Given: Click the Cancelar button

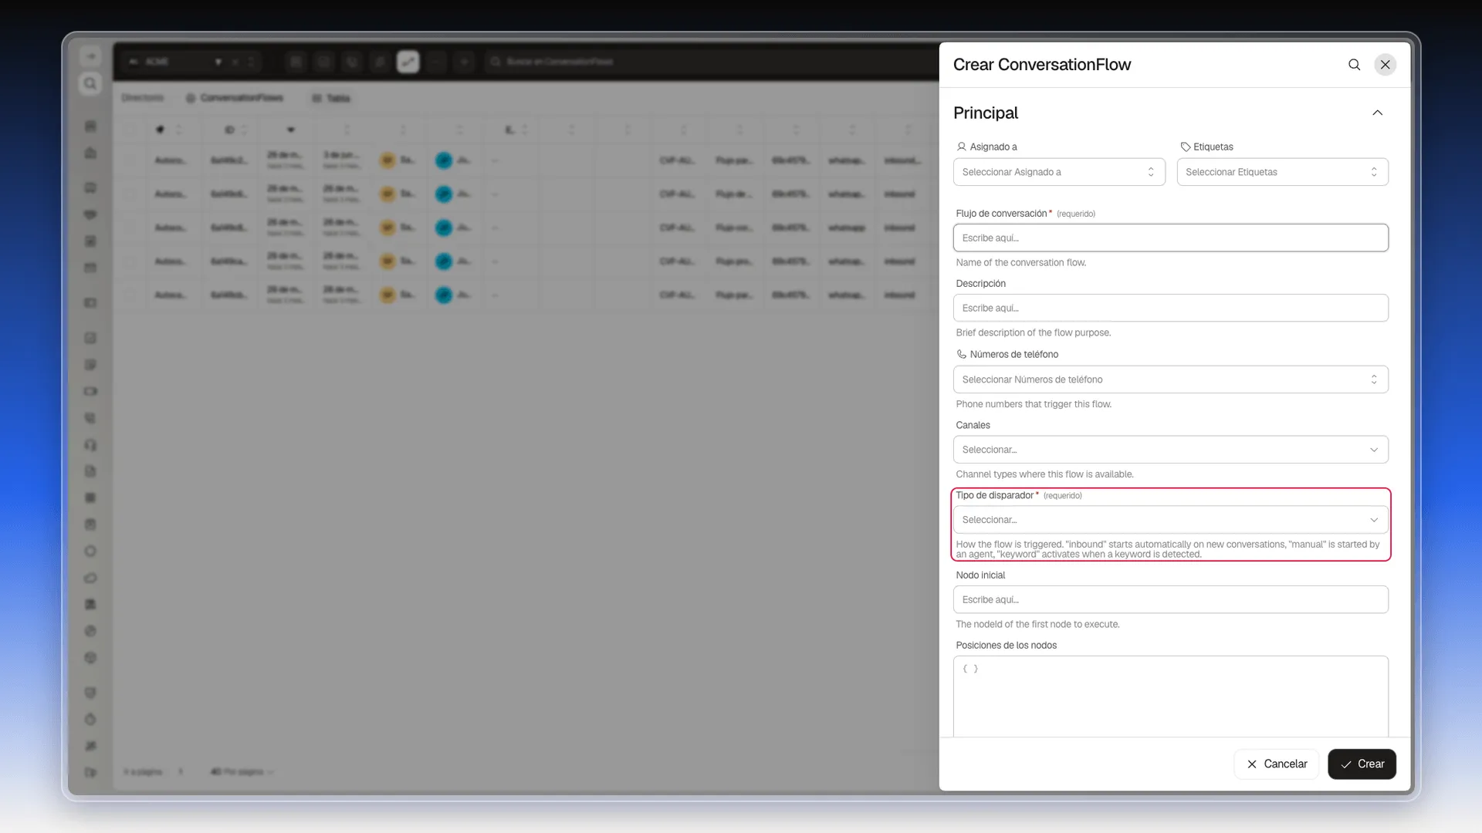Looking at the screenshot, I should tap(1276, 764).
